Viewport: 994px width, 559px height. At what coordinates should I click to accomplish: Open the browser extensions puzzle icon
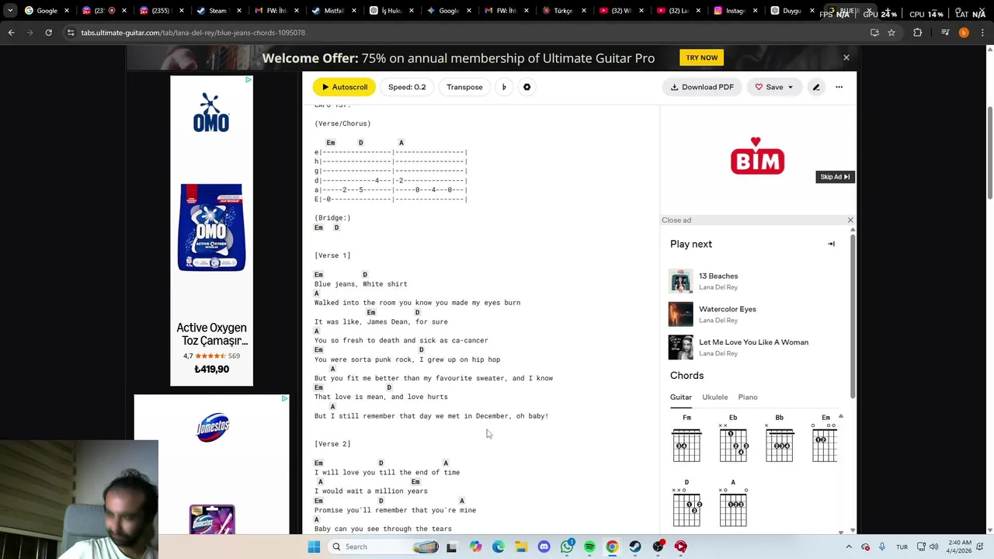click(917, 33)
